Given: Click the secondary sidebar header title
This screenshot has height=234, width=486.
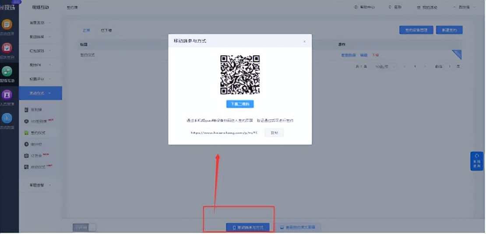Looking at the screenshot, I should 41,7.
